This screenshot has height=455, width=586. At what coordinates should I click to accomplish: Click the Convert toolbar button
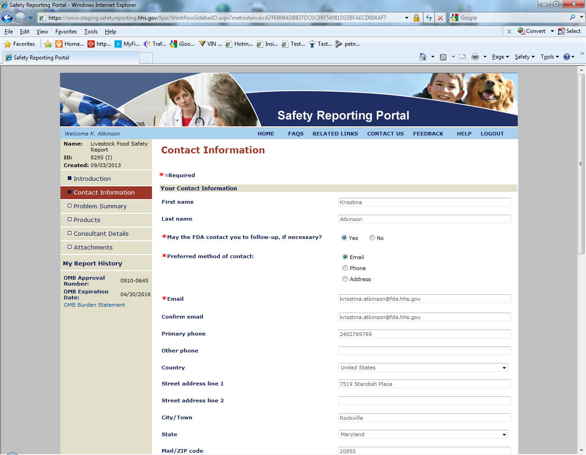(532, 31)
